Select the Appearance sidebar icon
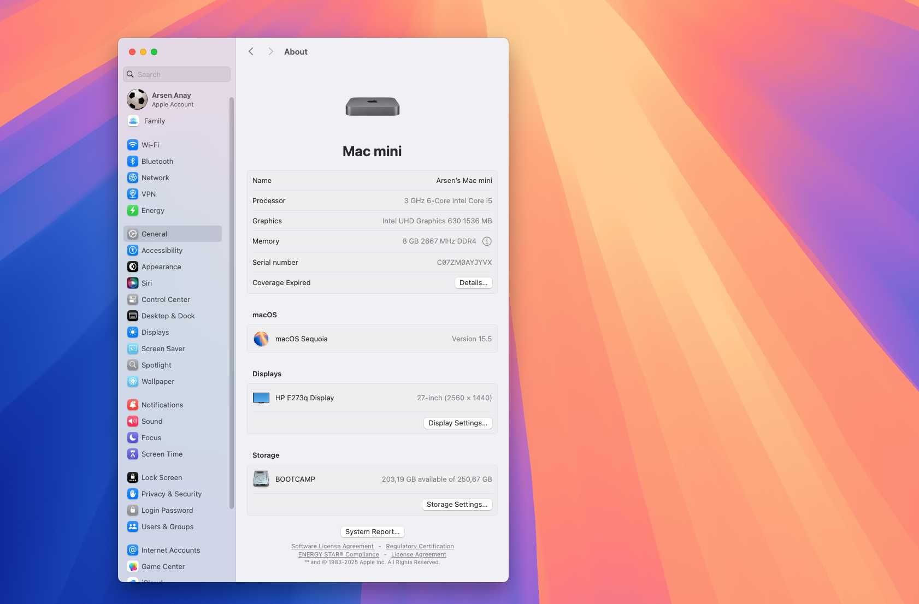 pos(133,267)
